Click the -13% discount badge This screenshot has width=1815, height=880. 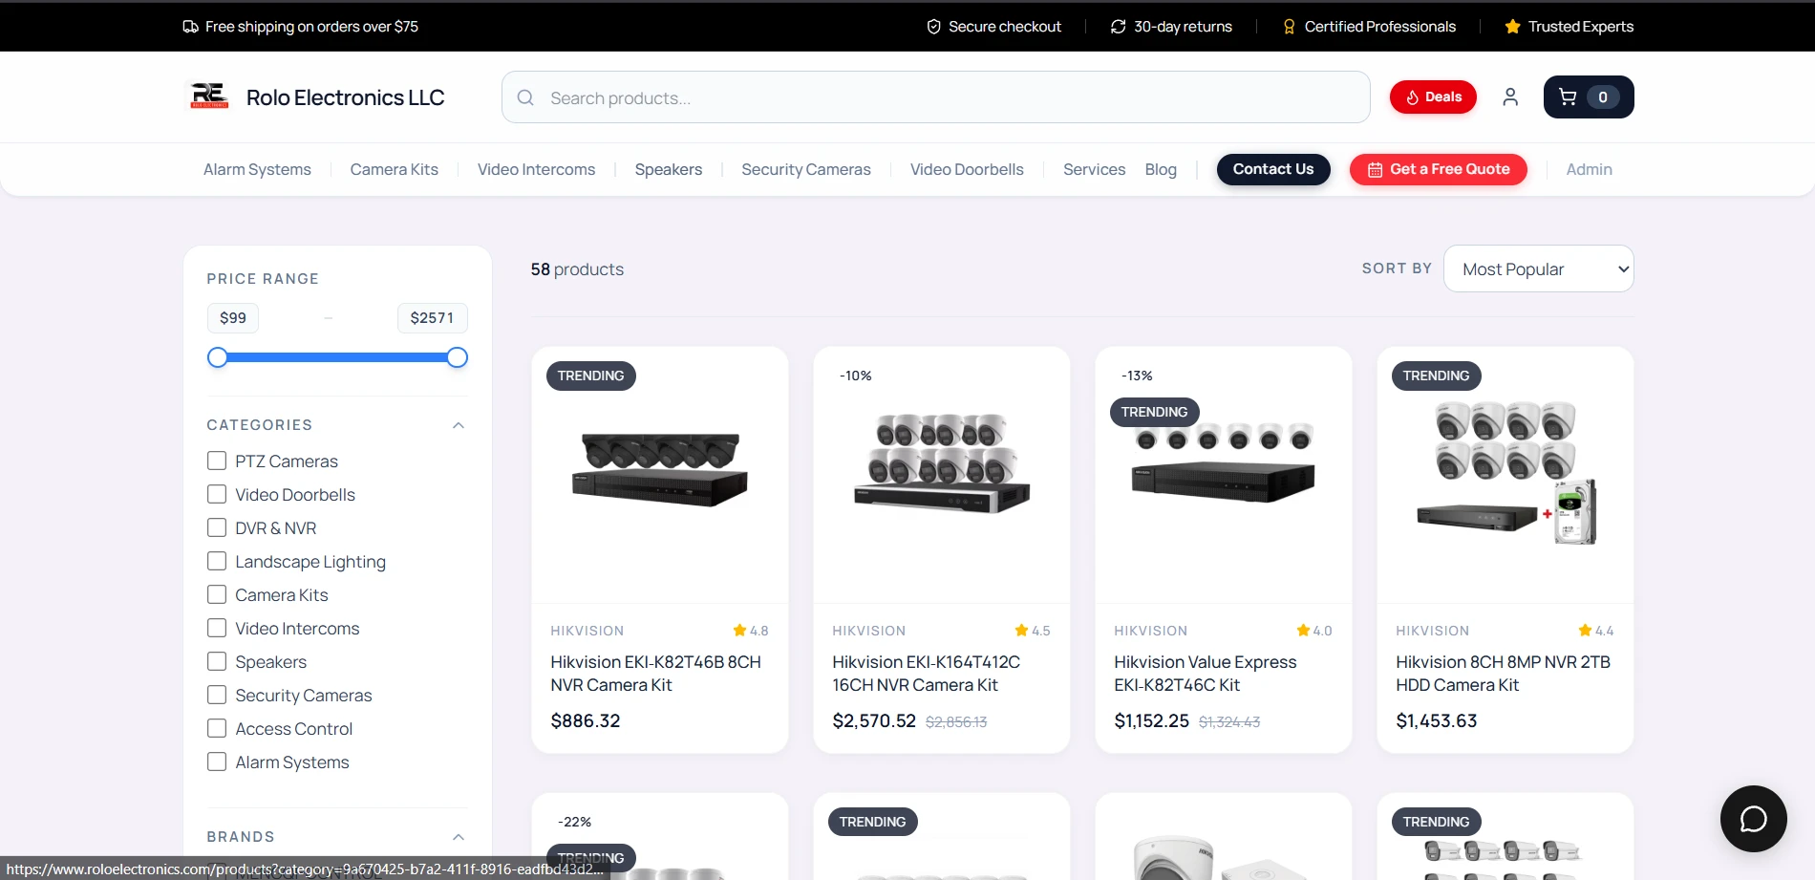[x=1137, y=376]
